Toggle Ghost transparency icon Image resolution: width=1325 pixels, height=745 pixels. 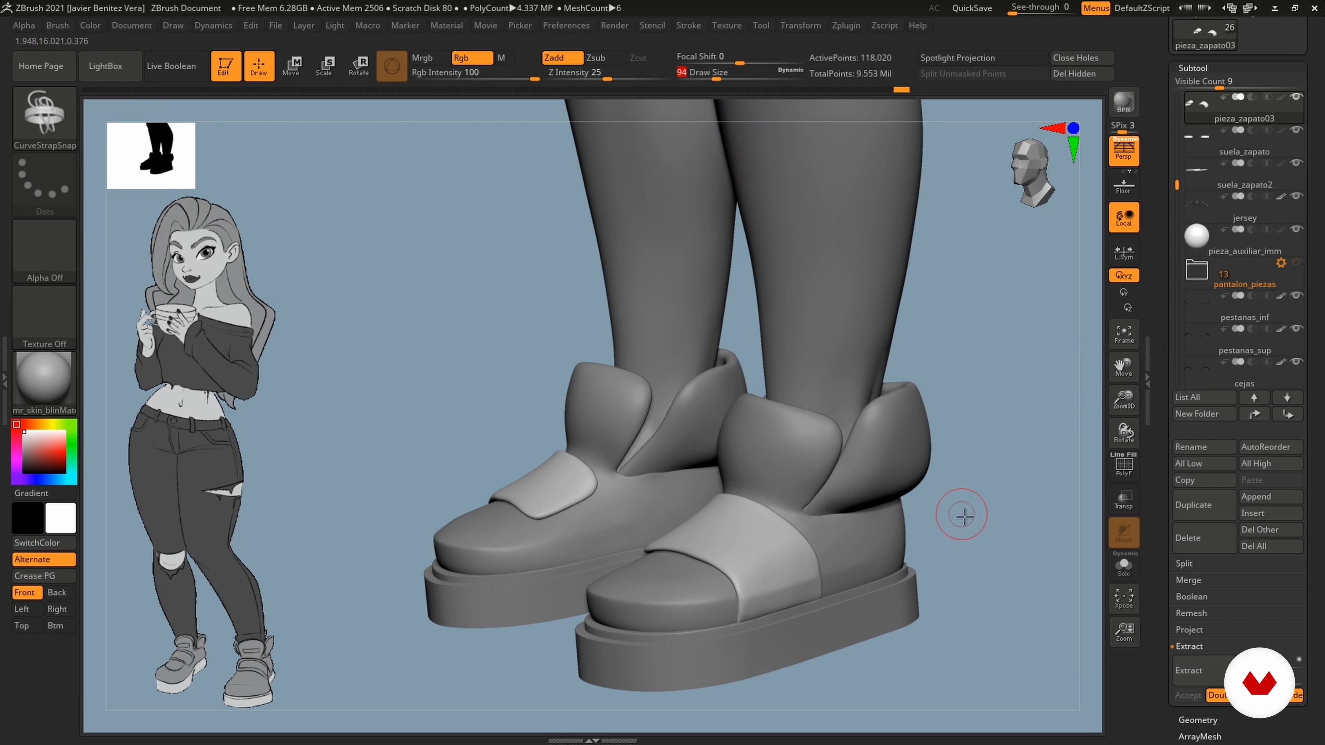coord(1123,532)
